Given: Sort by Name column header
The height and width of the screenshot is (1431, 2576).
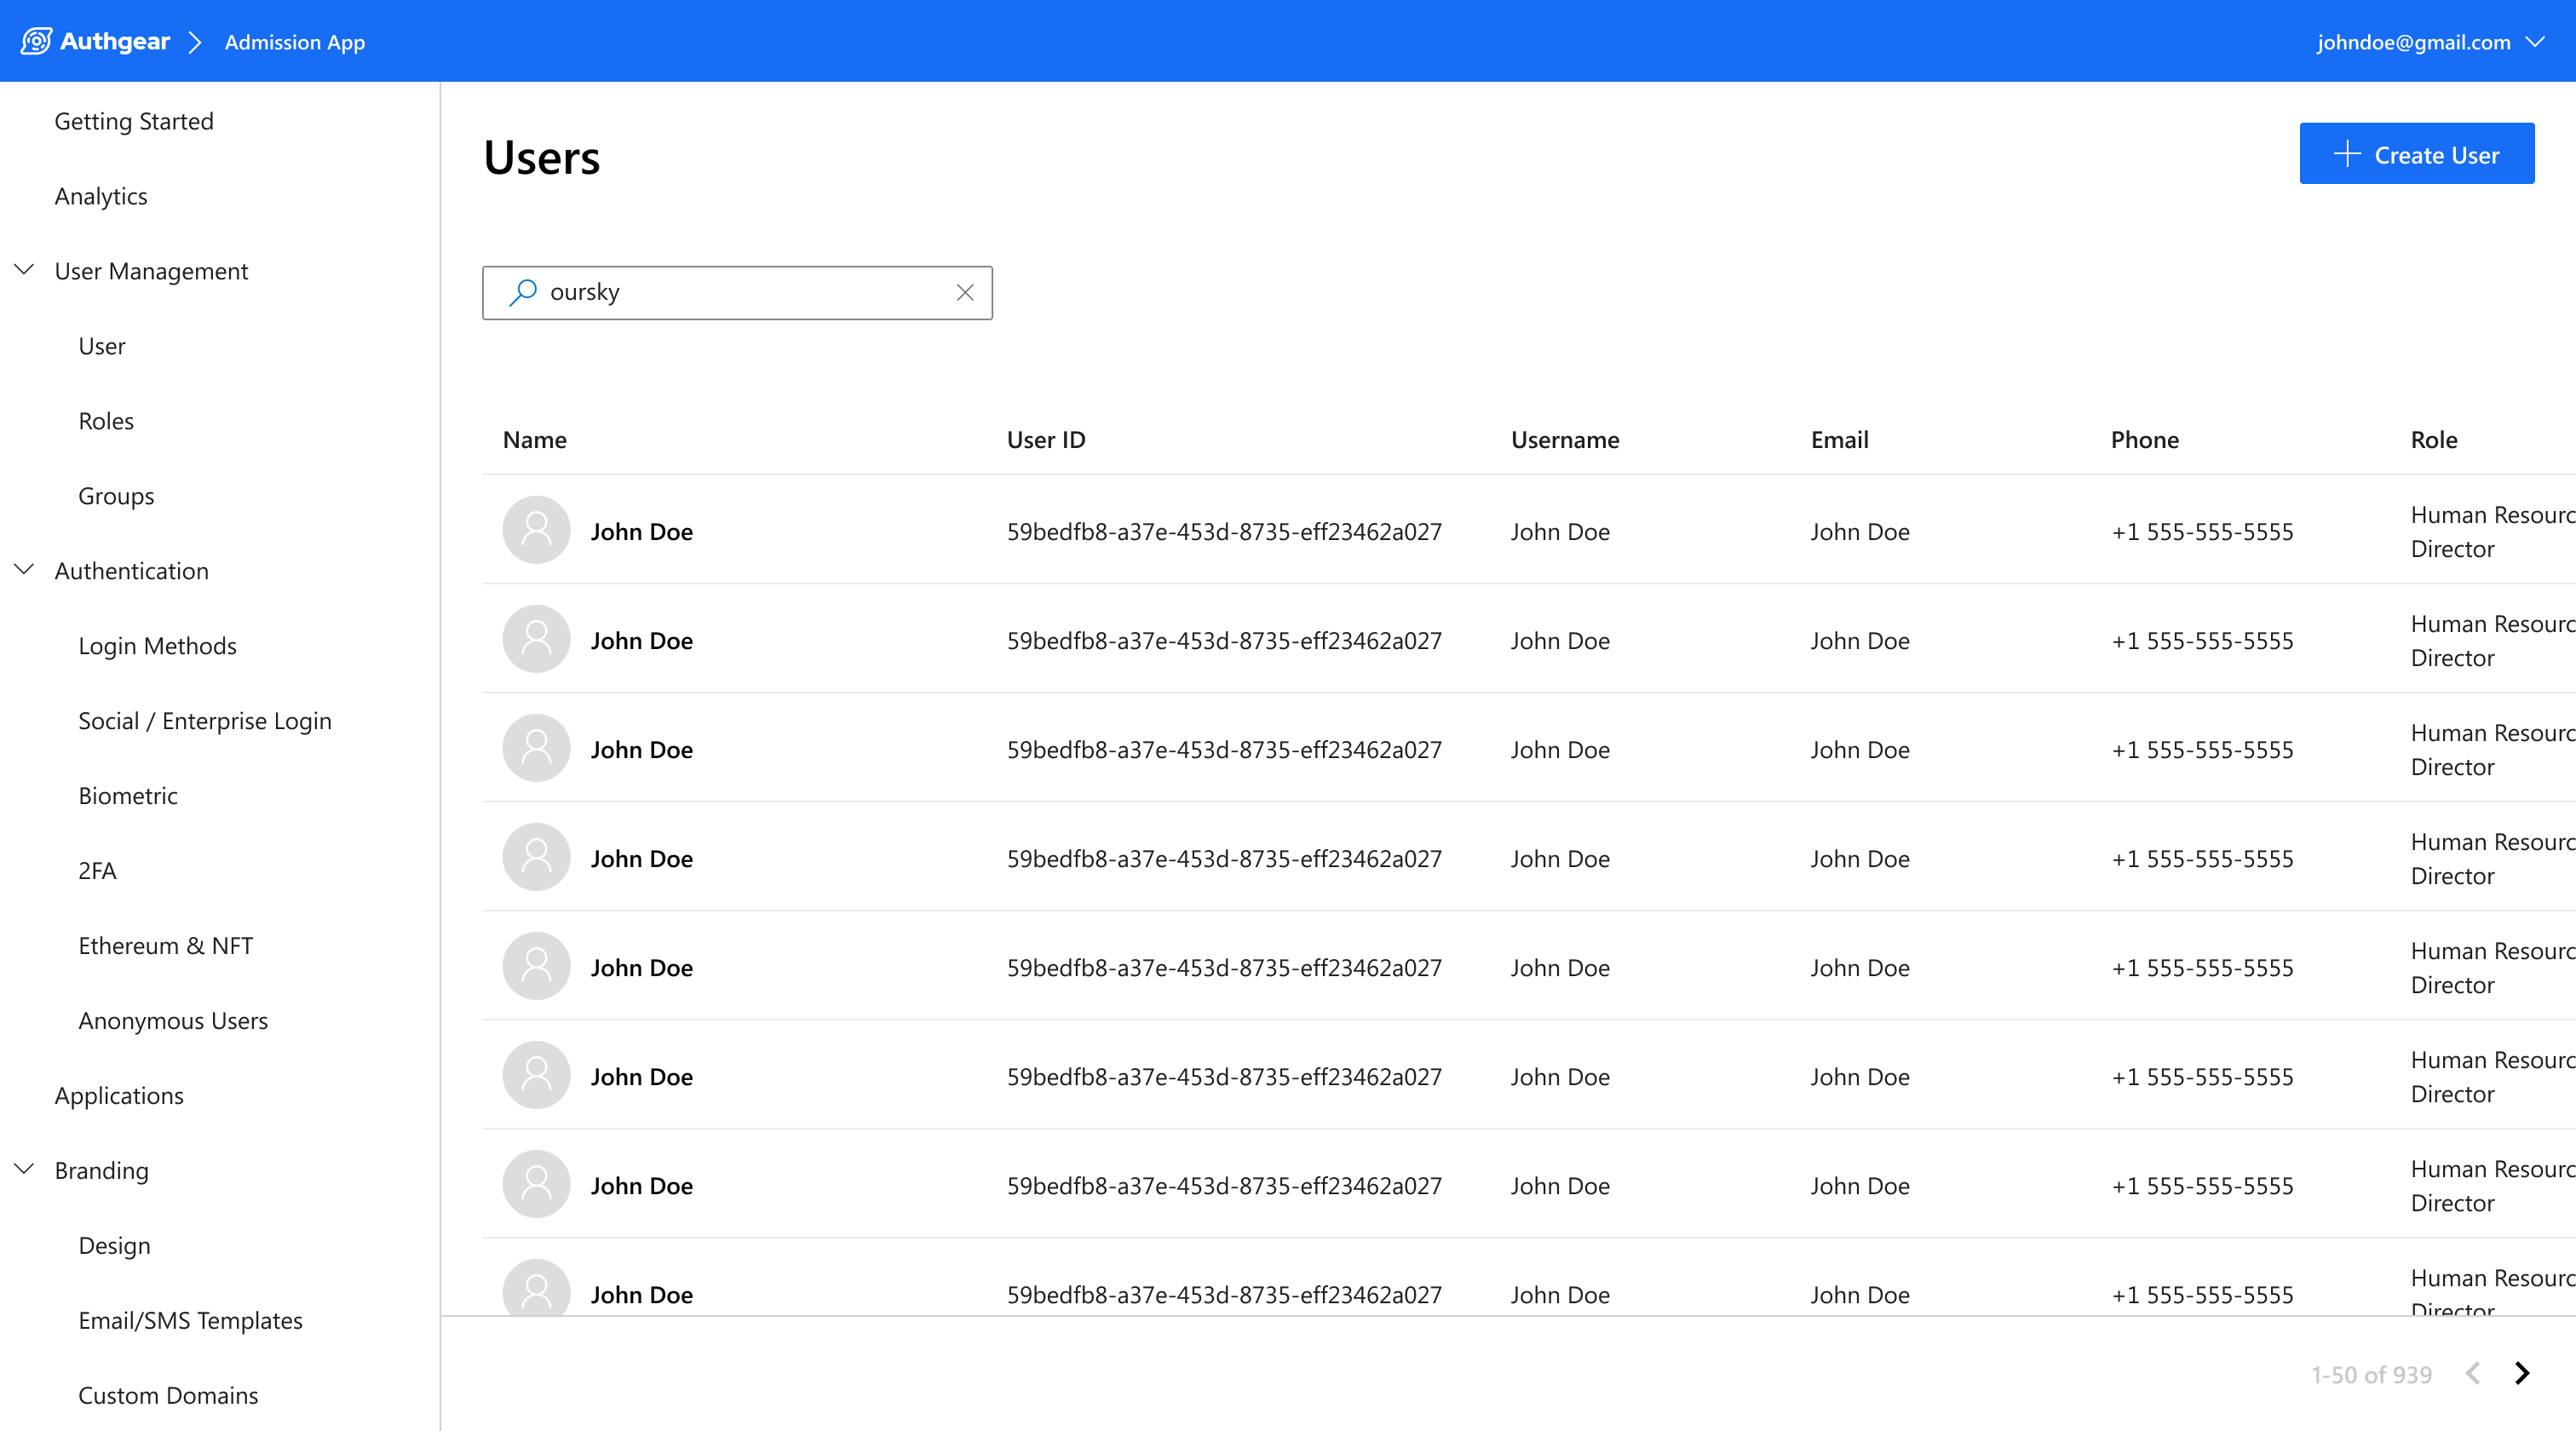Looking at the screenshot, I should 535,440.
